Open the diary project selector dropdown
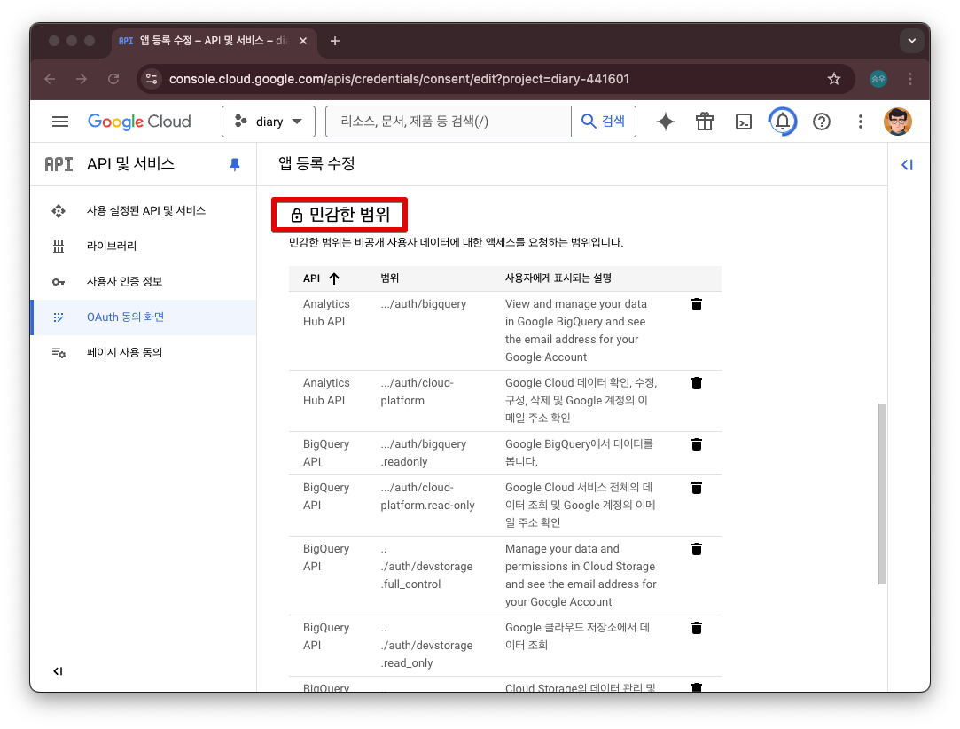The width and height of the screenshot is (960, 729). (x=269, y=121)
